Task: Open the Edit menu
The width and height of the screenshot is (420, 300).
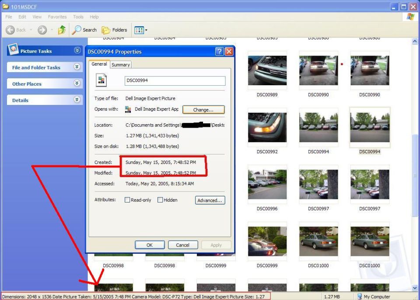Action: [22, 17]
